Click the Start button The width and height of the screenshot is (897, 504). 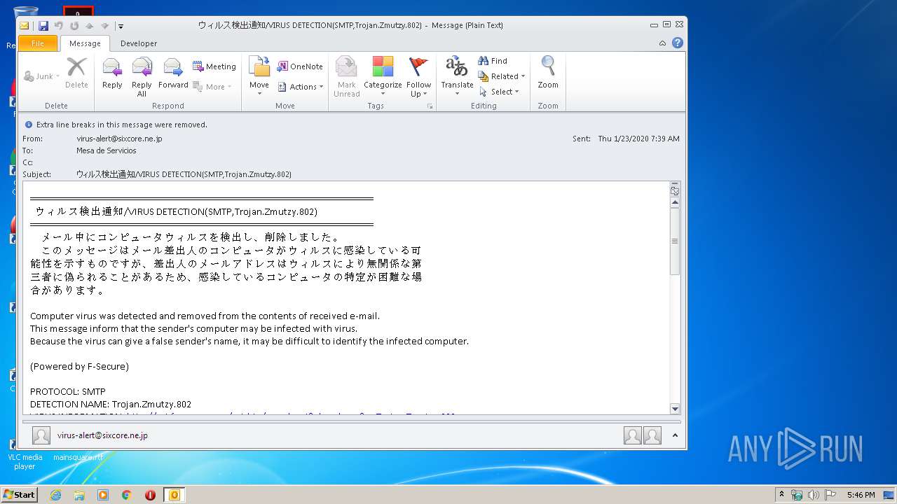[x=19, y=494]
